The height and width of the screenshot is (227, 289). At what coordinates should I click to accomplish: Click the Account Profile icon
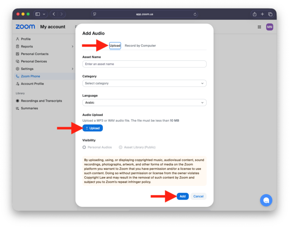tap(18, 84)
